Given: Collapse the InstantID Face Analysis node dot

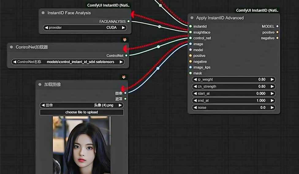Looking at the screenshot, I should (x=43, y=13).
